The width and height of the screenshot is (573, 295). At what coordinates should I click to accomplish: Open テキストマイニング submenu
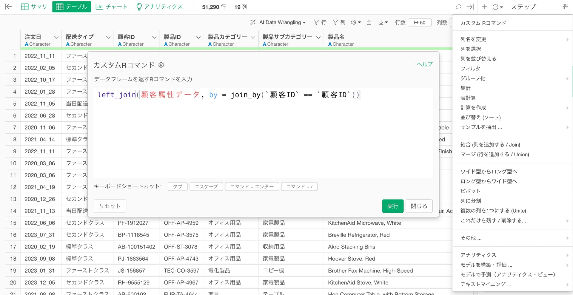point(512,285)
